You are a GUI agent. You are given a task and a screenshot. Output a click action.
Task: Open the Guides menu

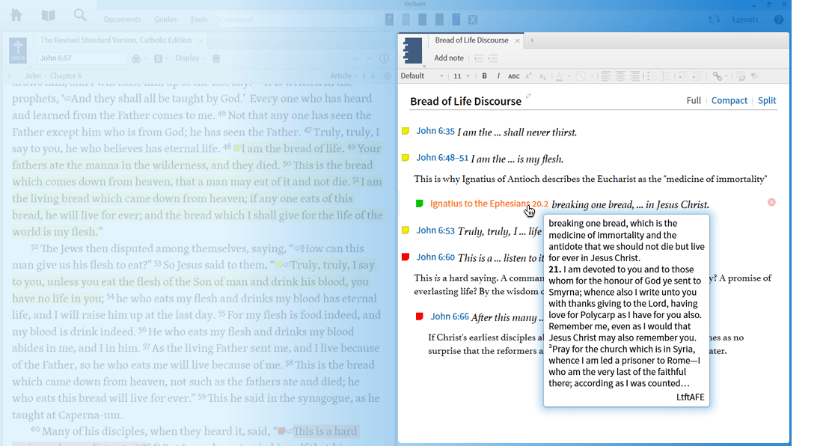pyautogui.click(x=165, y=19)
